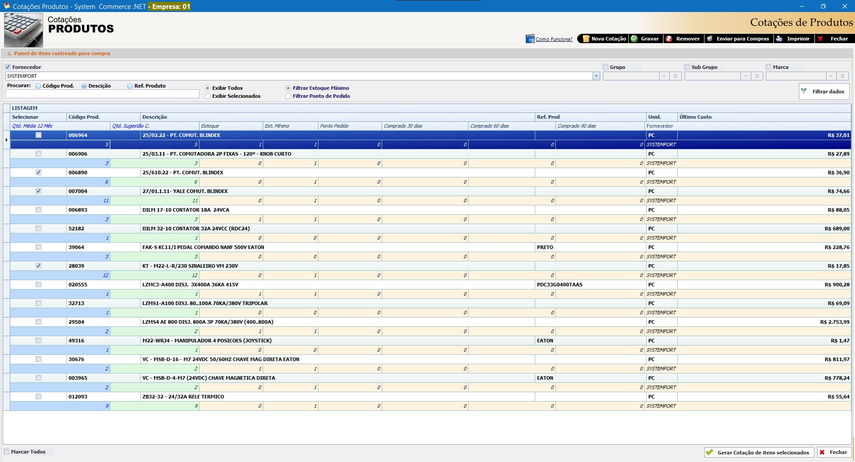Screen dimensions: 855x462
Task: Click the red Remover icon
Action: click(x=669, y=39)
